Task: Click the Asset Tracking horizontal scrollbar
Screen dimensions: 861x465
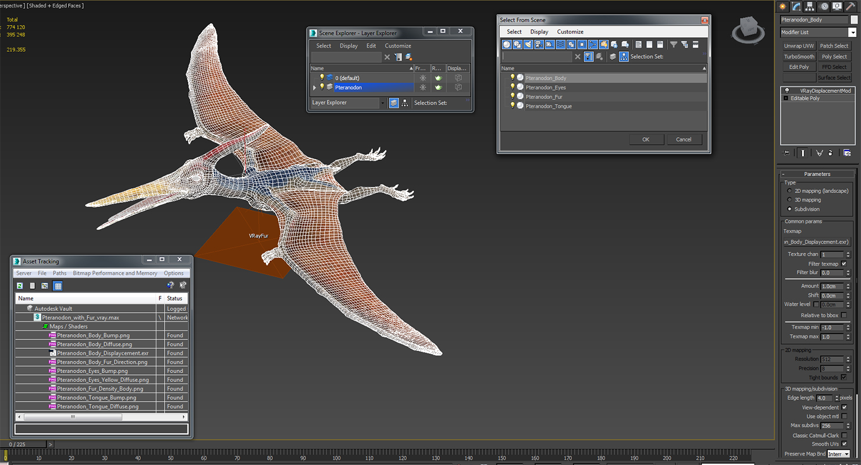Action: click(101, 417)
